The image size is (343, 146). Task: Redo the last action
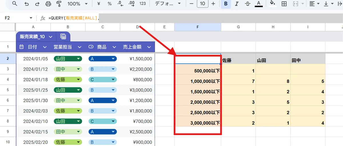[37, 4]
